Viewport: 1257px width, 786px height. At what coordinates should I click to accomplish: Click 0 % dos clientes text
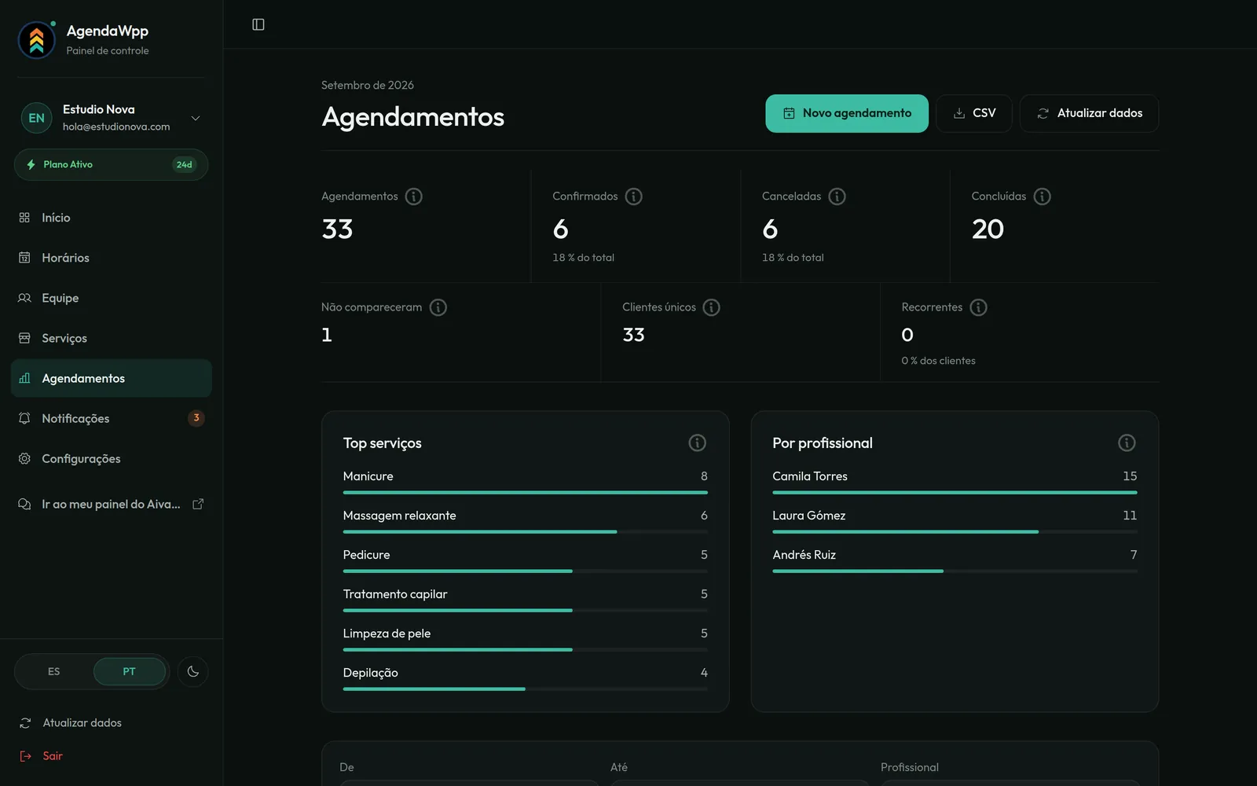tap(939, 361)
